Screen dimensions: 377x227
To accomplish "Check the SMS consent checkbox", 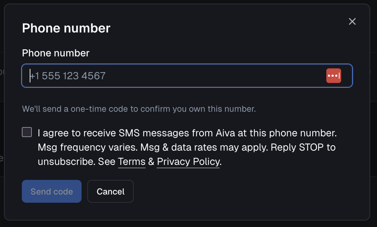I will [27, 132].
